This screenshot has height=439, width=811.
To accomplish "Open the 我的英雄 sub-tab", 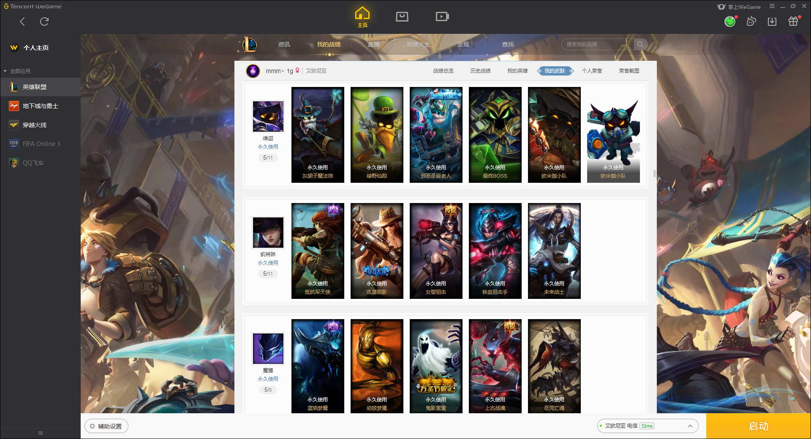I will pos(517,71).
